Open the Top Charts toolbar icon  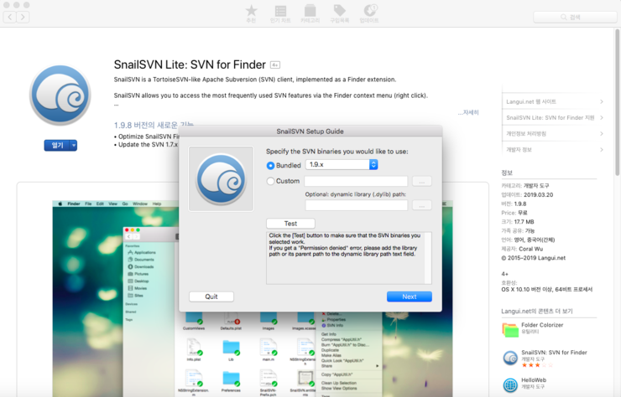click(x=280, y=13)
